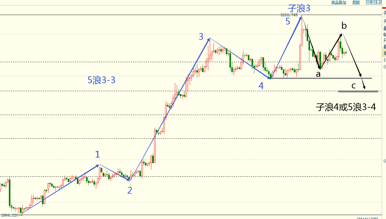Viewport: 386px width, 219px height.
Task: Select the blue wave label 5 near top
Action: 288,21
